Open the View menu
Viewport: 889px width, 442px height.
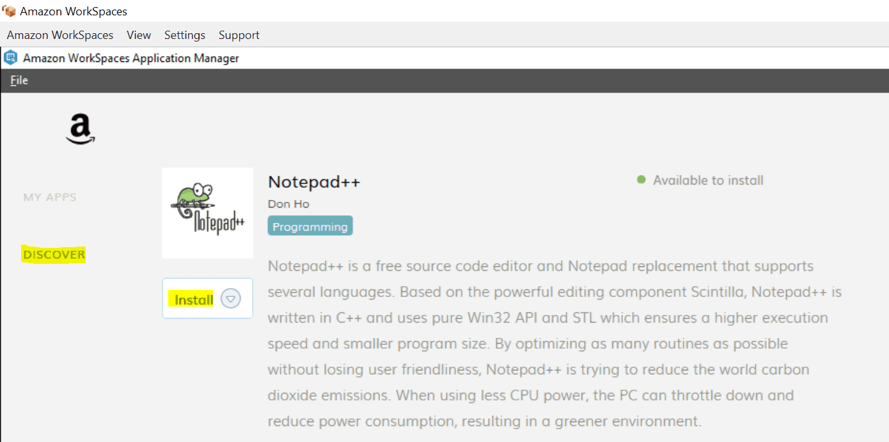coord(139,35)
